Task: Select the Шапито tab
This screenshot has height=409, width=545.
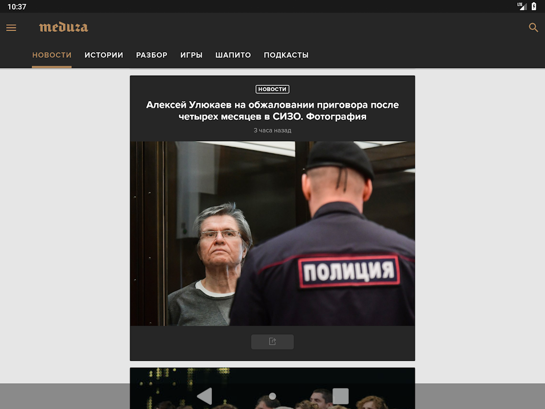Action: click(233, 55)
